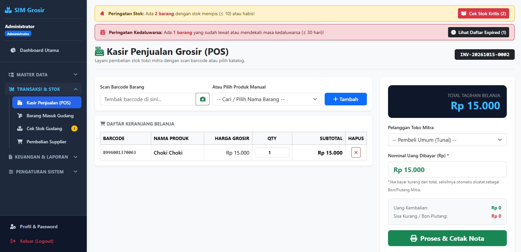The height and width of the screenshot is (252, 521).
Task: Click the barcode 8996001370063 cell
Action: [125, 153]
